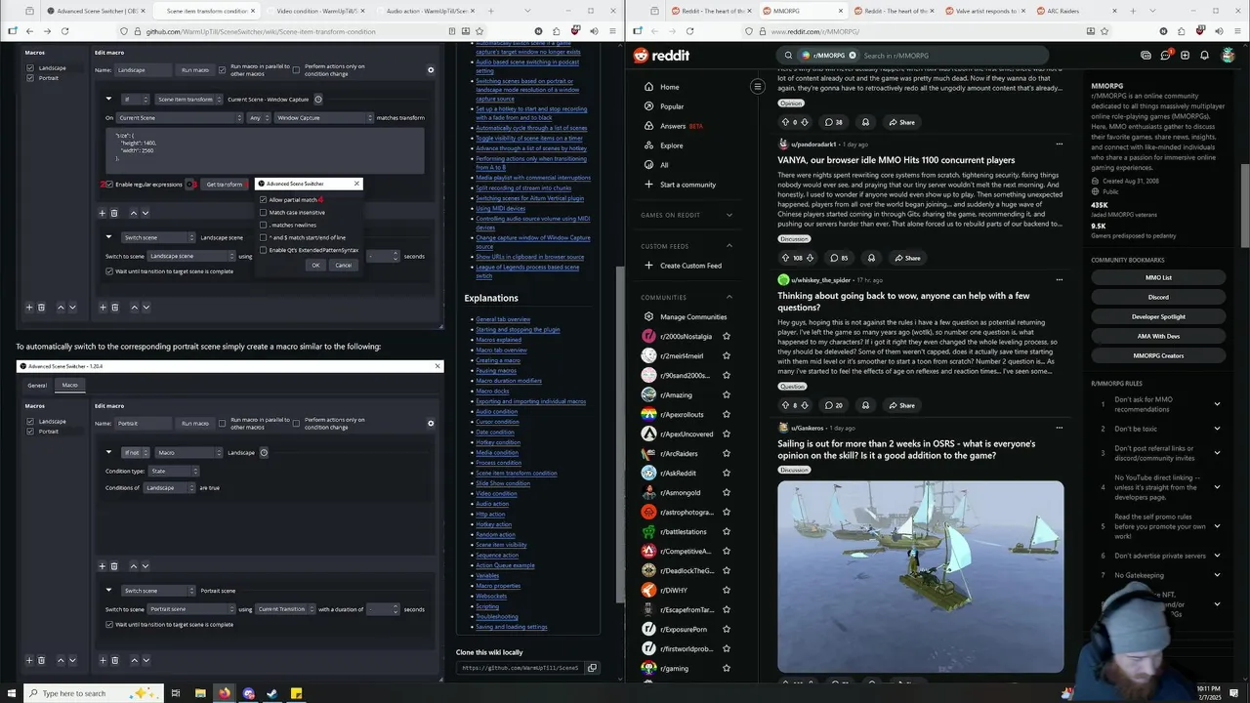Open the Using MIDI devices wiki link
This screenshot has width=1250, height=703.
tap(501, 208)
